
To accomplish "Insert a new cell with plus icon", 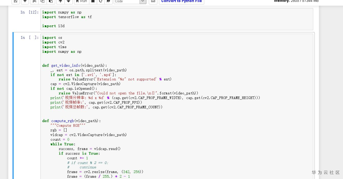I will [x=25, y=1].
